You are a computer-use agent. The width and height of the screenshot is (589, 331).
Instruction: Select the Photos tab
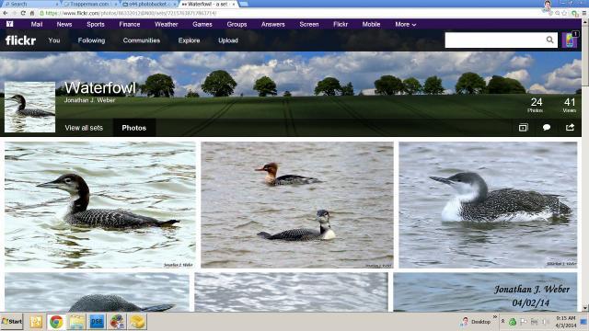[134, 128]
